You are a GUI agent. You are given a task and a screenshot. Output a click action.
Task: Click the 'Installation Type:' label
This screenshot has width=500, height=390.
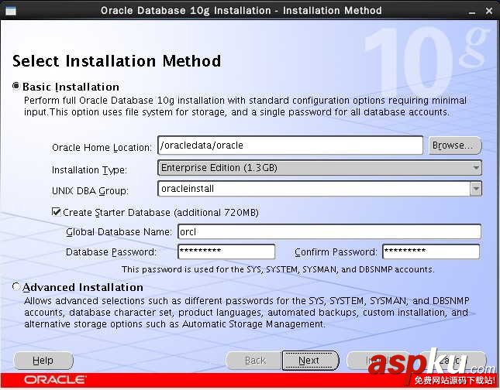(x=89, y=169)
